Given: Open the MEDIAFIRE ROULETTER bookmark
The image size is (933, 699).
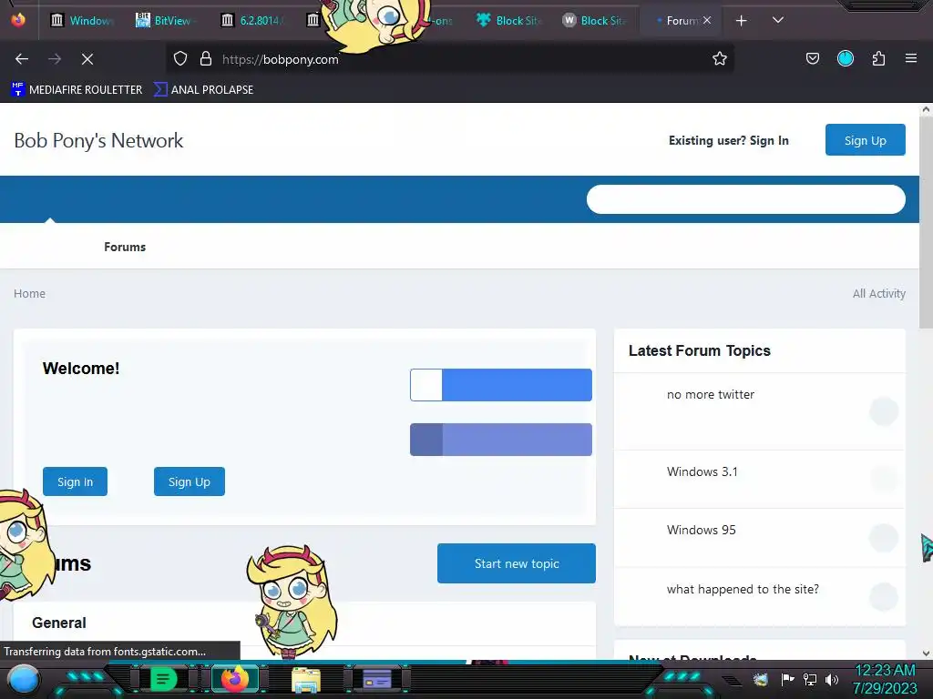Looking at the screenshot, I should pyautogui.click(x=77, y=90).
